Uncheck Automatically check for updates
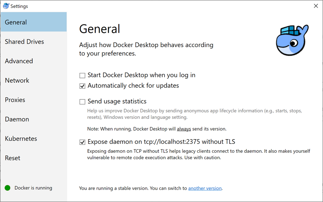323x202 pixels. point(82,86)
